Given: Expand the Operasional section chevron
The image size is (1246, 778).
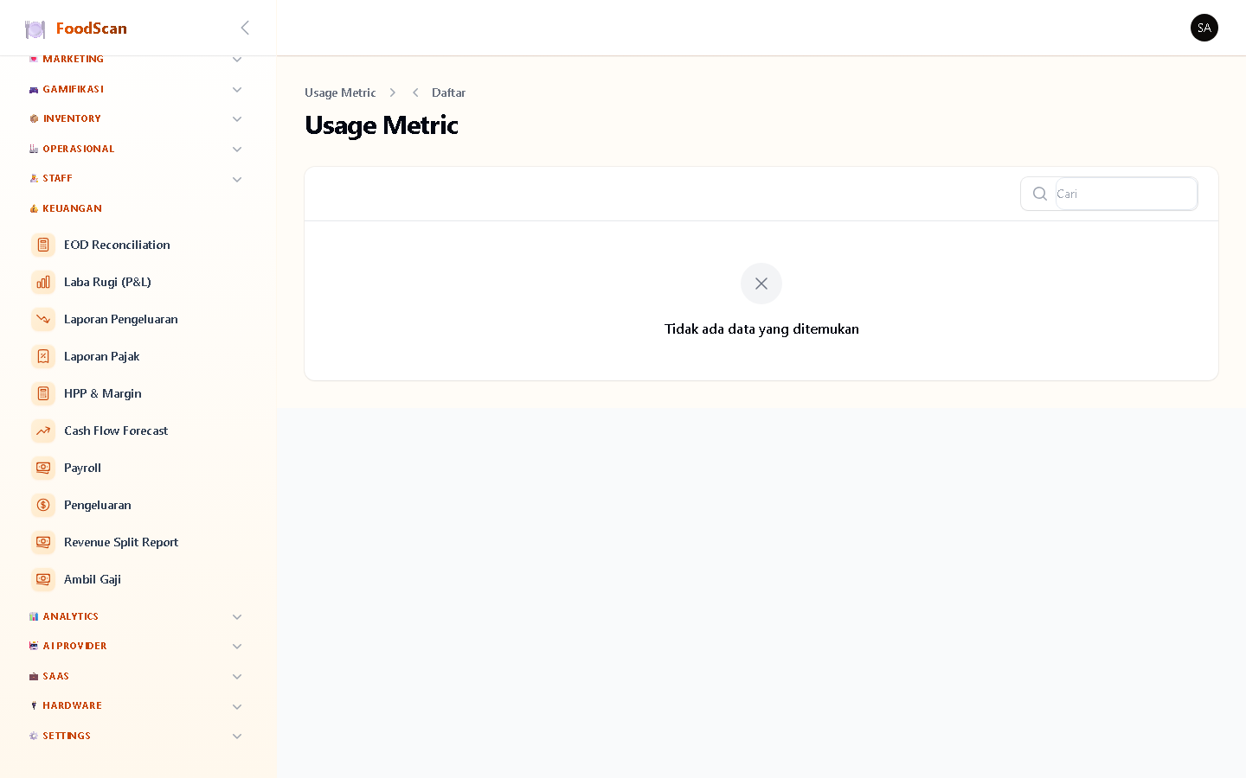Looking at the screenshot, I should 237,150.
